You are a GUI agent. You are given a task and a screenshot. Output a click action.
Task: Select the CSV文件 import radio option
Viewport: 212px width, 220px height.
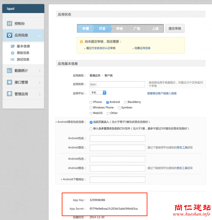point(91,129)
